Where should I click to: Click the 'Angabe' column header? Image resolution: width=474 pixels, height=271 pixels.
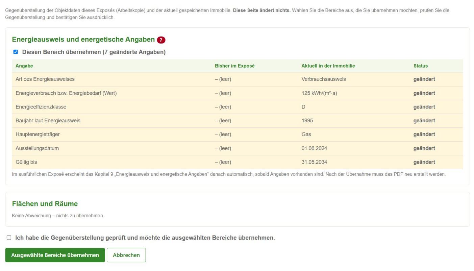point(24,66)
